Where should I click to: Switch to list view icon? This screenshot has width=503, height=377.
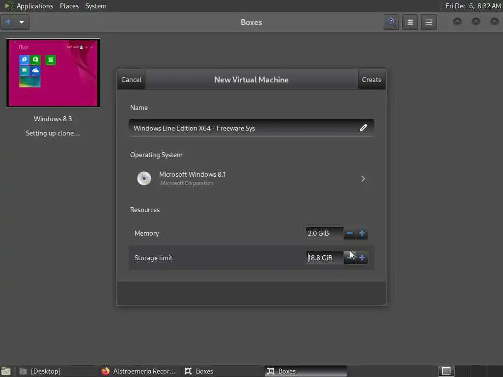(410, 22)
